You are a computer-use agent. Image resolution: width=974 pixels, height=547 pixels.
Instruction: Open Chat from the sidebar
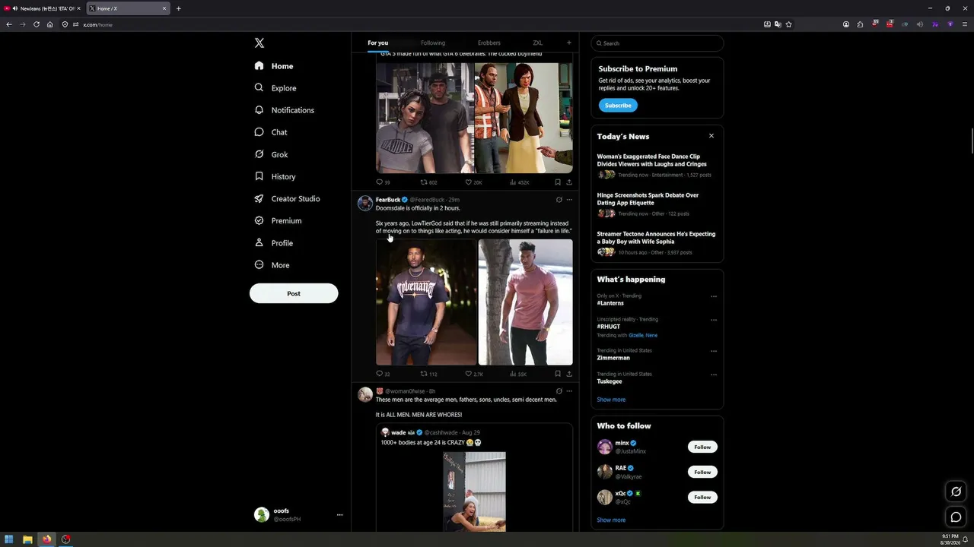tap(271, 132)
